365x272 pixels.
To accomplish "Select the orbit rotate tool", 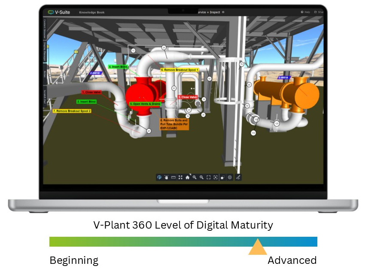I will coord(159,177).
